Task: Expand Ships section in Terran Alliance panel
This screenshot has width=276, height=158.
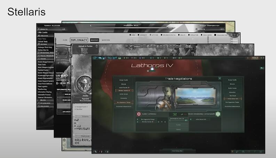Action: (x=45, y=100)
